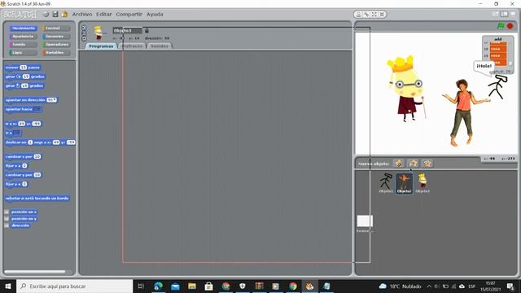The height and width of the screenshot is (293, 521).
Task: Click the globe language icon
Action: pos(46,15)
